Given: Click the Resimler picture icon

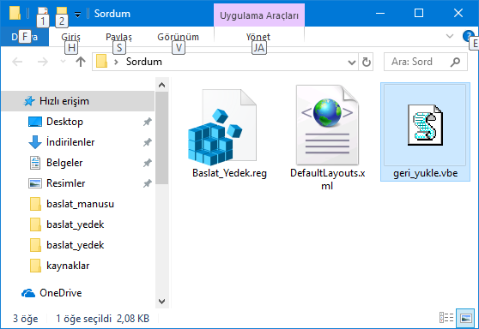Looking at the screenshot, I should pos(35,183).
